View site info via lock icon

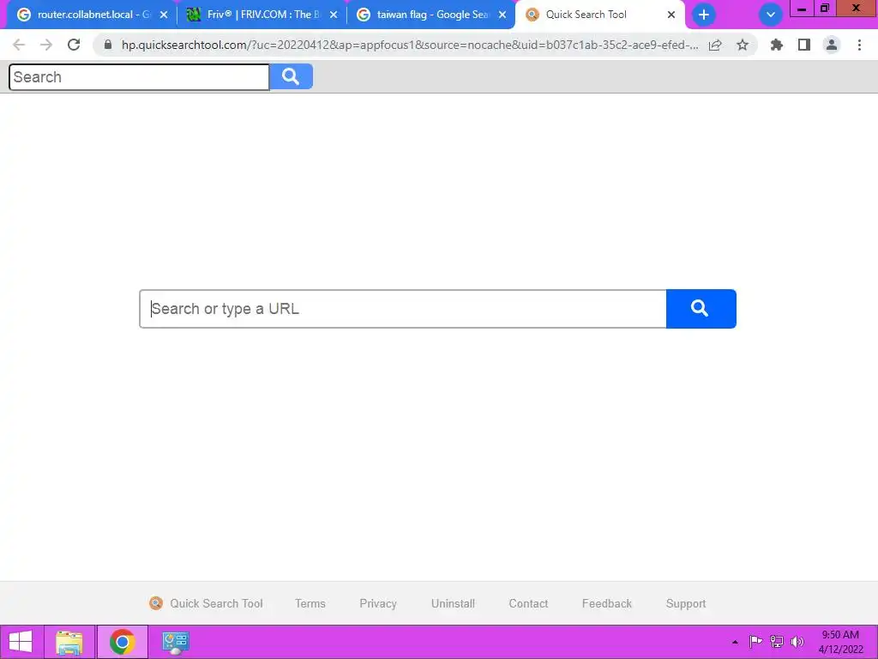(108, 45)
